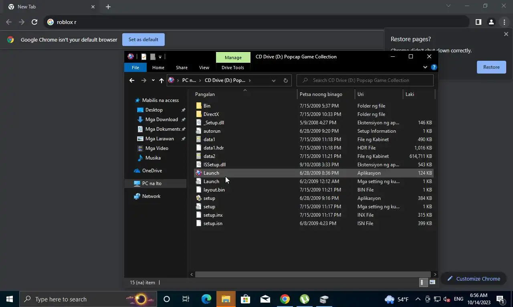Select the Manage contextual tab
This screenshot has height=307, width=513.
[x=233, y=58]
